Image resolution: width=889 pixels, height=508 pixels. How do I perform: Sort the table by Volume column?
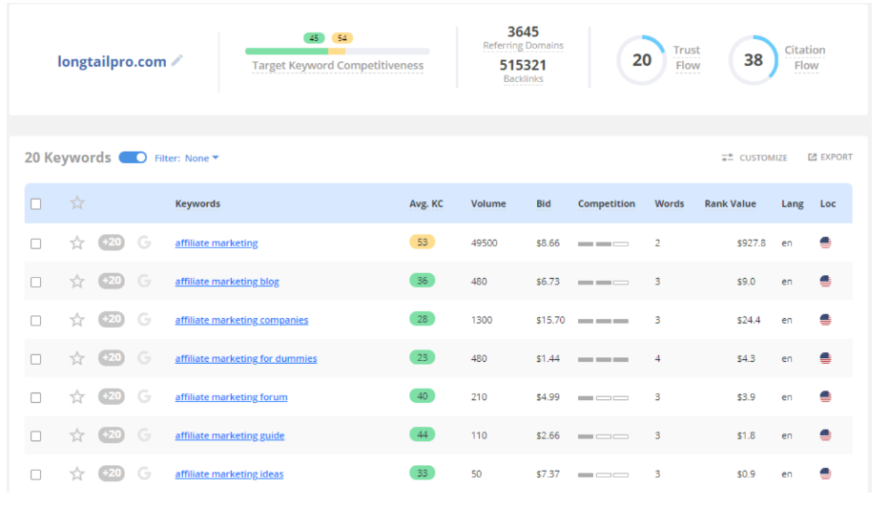[x=488, y=203]
